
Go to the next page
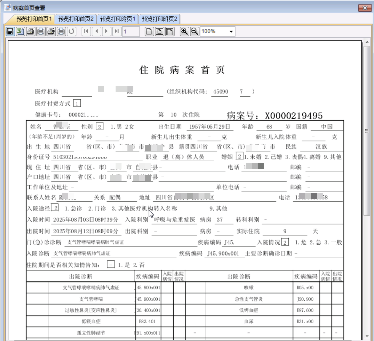click(x=107, y=31)
